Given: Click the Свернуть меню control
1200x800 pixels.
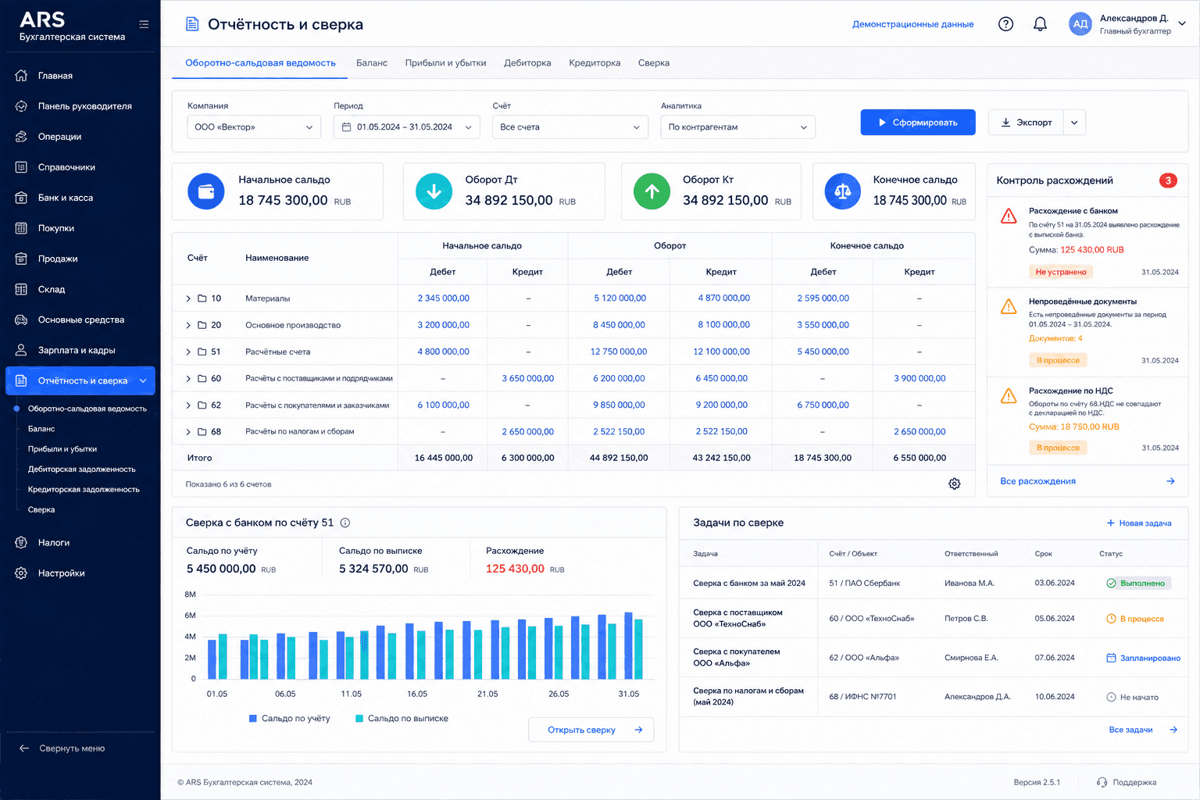Looking at the screenshot, I should pyautogui.click(x=62, y=748).
